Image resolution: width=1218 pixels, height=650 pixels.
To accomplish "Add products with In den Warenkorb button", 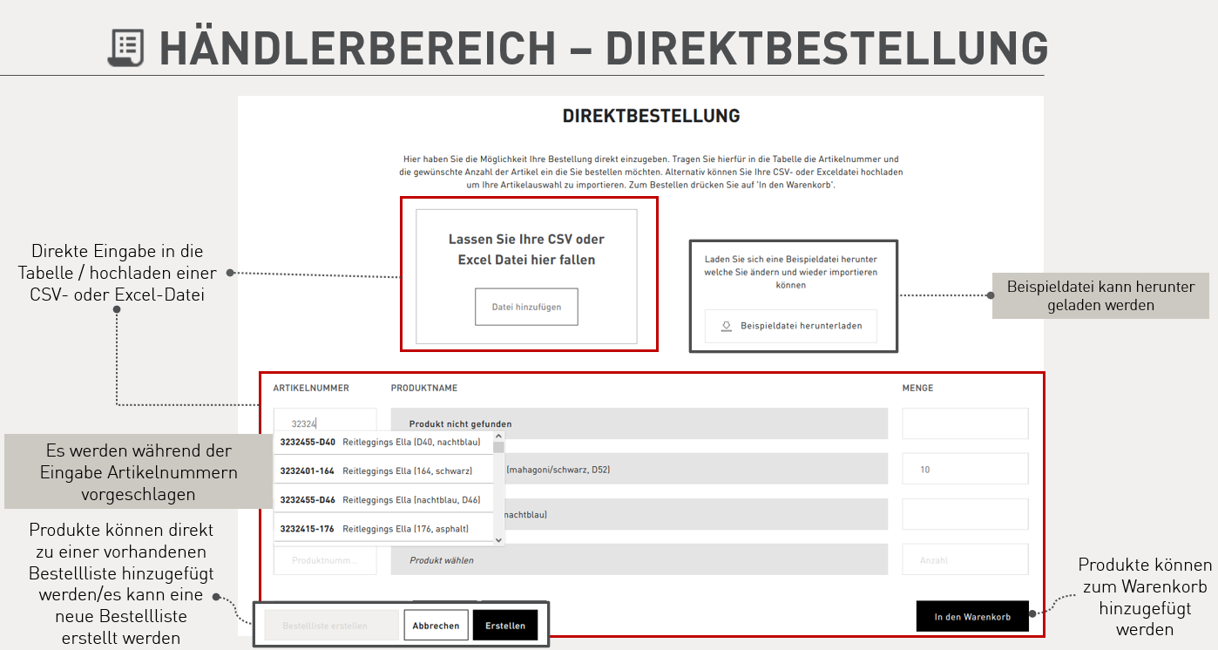I will [972, 617].
